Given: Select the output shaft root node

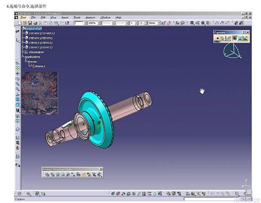Looking at the screenshot, I should [33, 28].
